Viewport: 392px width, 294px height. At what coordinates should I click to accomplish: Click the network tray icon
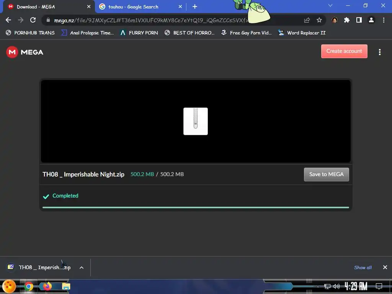coord(327,286)
